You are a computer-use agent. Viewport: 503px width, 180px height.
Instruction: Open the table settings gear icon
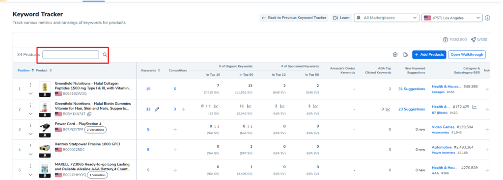tap(395, 55)
